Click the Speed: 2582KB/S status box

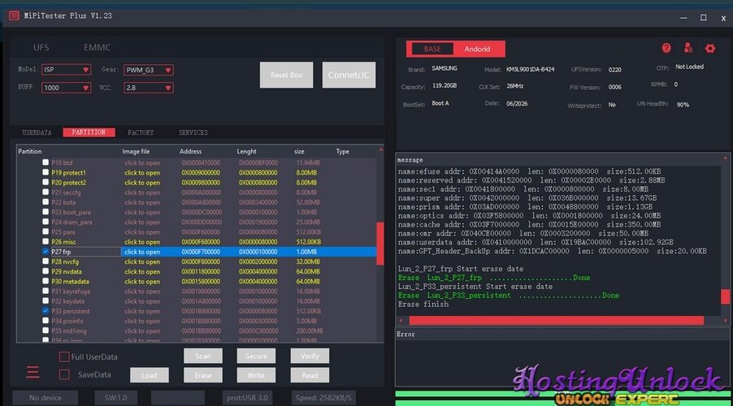click(x=323, y=398)
